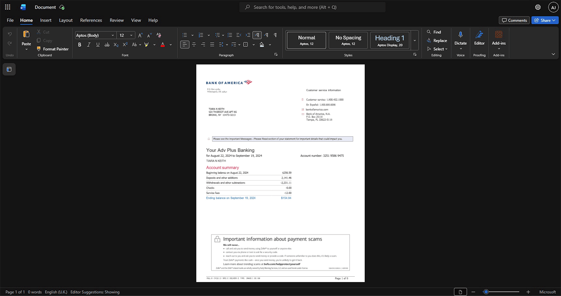
Task: Switch to the View tab
Action: [x=136, y=20]
